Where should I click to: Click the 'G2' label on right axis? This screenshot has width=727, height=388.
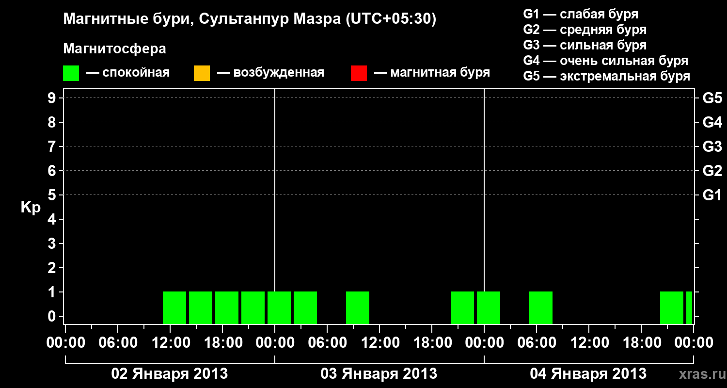tap(712, 171)
